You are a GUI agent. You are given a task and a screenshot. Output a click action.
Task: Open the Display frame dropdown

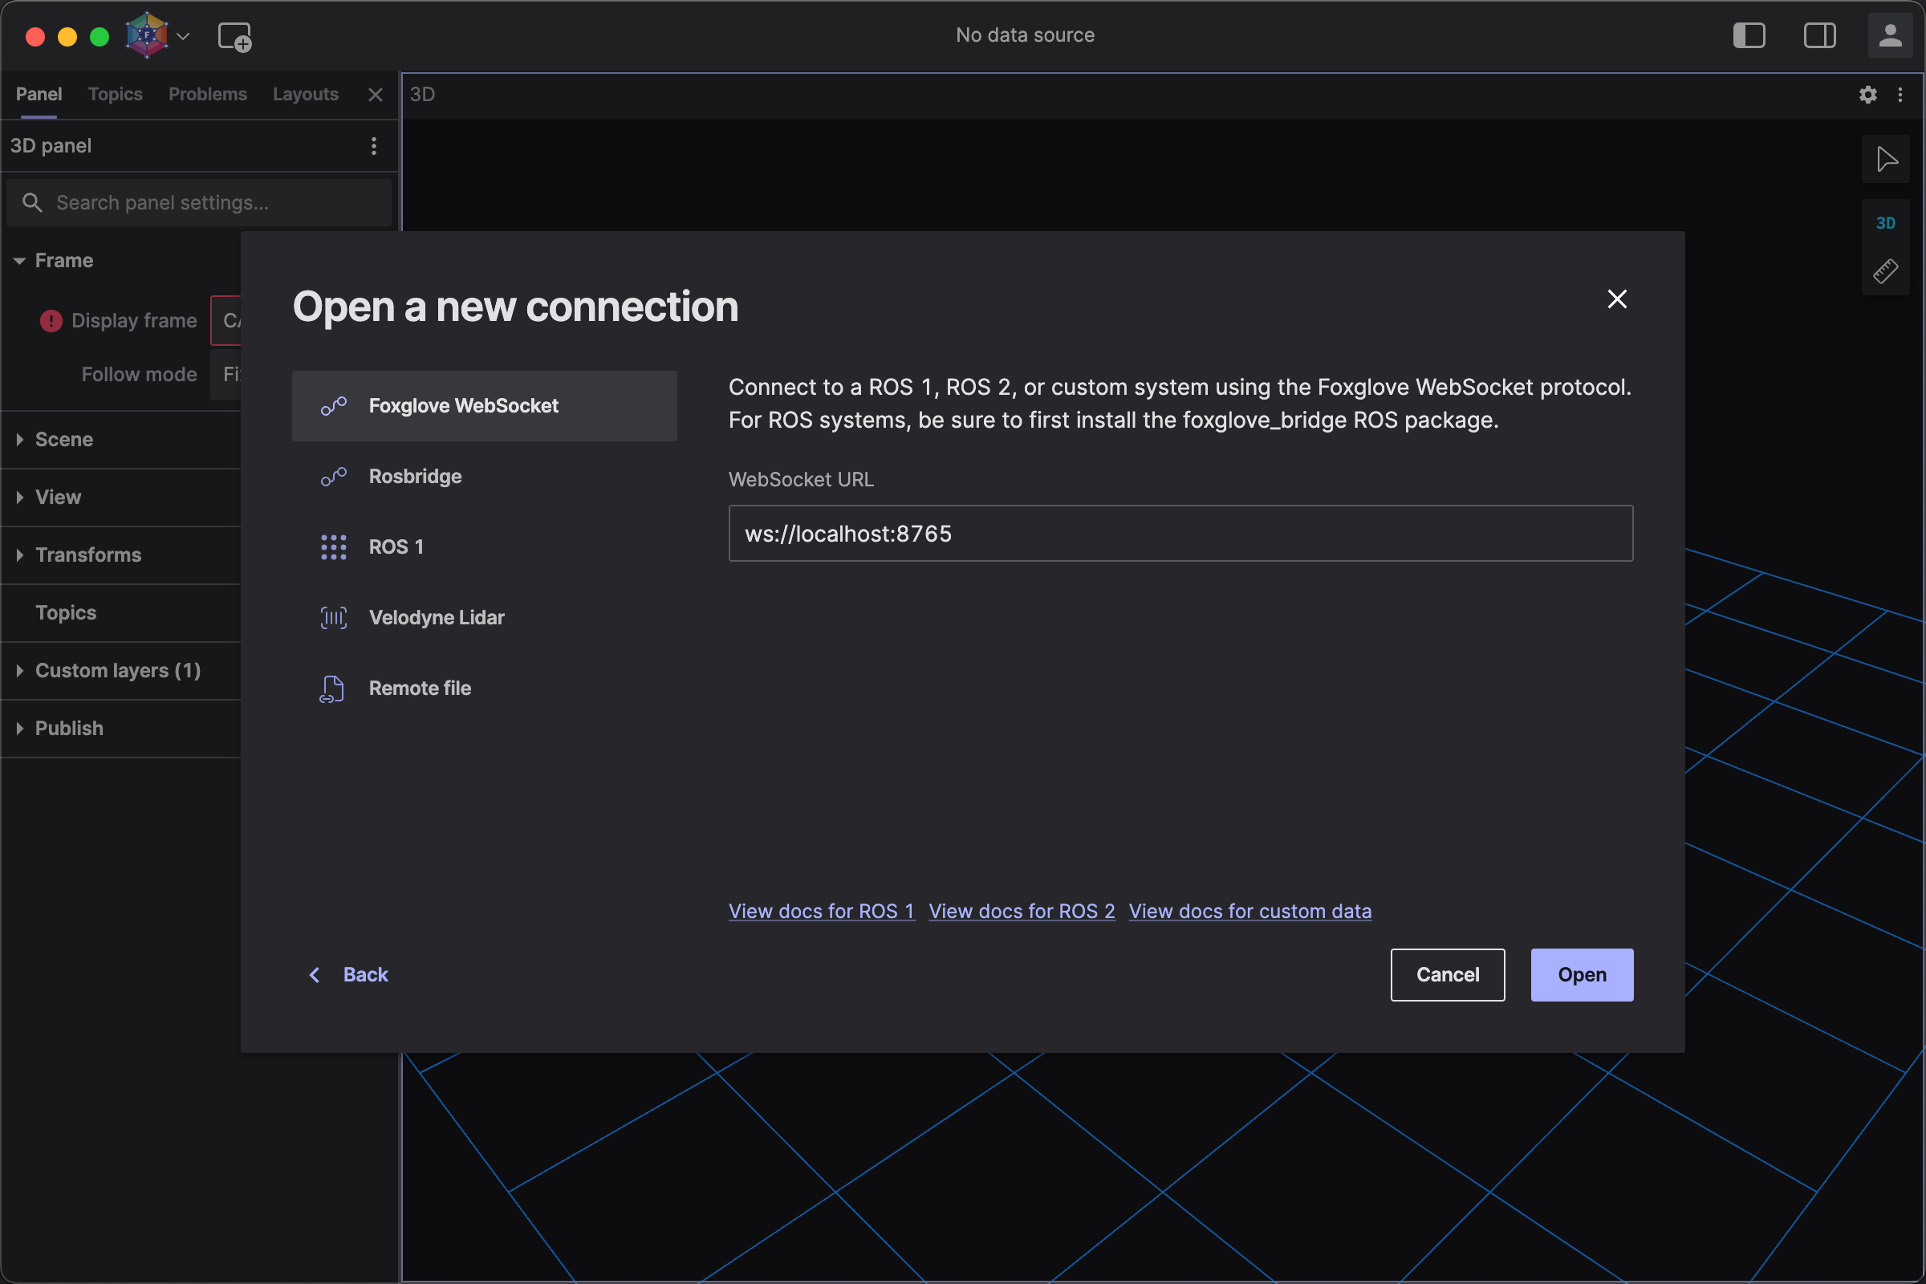(226, 320)
